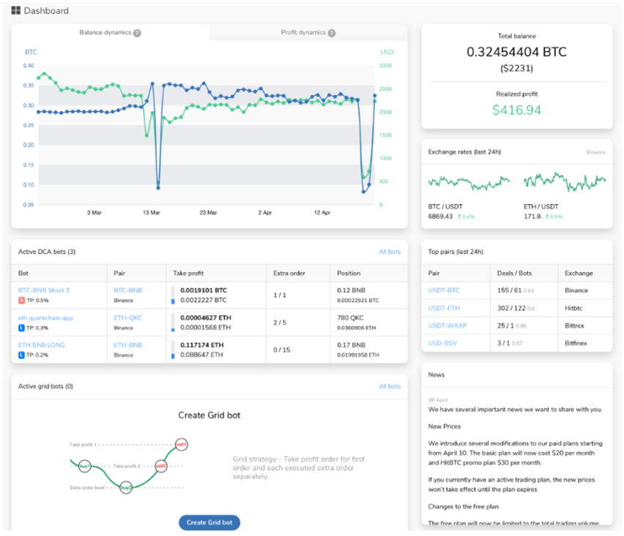Click the ETH/USDT sparkline chart
Image resolution: width=624 pixels, height=536 pixels.
tap(565, 182)
